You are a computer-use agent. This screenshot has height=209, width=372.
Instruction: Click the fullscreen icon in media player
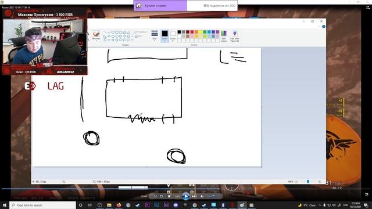(367, 194)
